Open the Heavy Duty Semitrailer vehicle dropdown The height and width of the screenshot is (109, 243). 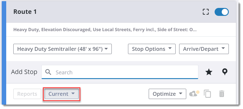(62, 49)
